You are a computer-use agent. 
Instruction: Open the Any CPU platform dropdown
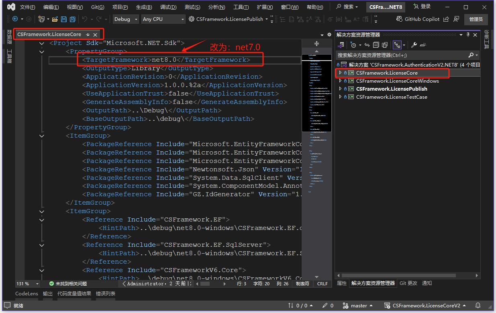163,19
